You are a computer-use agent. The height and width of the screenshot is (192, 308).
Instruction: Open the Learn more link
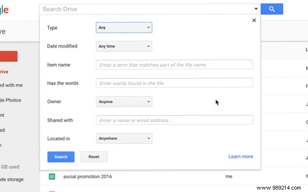coord(241,156)
